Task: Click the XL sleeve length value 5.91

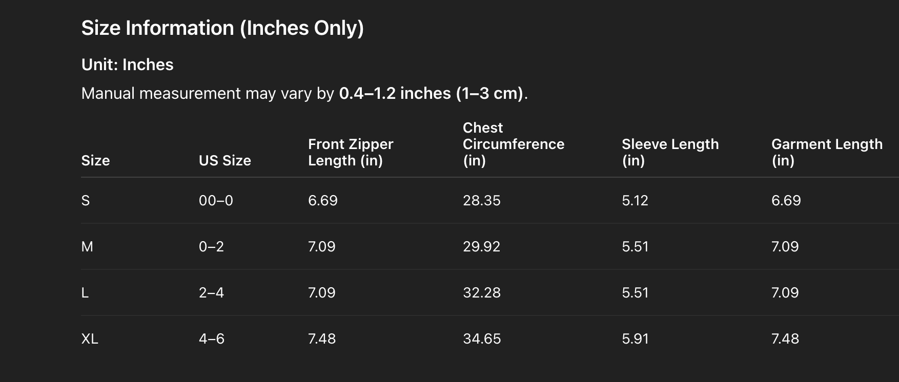Action: (x=635, y=339)
